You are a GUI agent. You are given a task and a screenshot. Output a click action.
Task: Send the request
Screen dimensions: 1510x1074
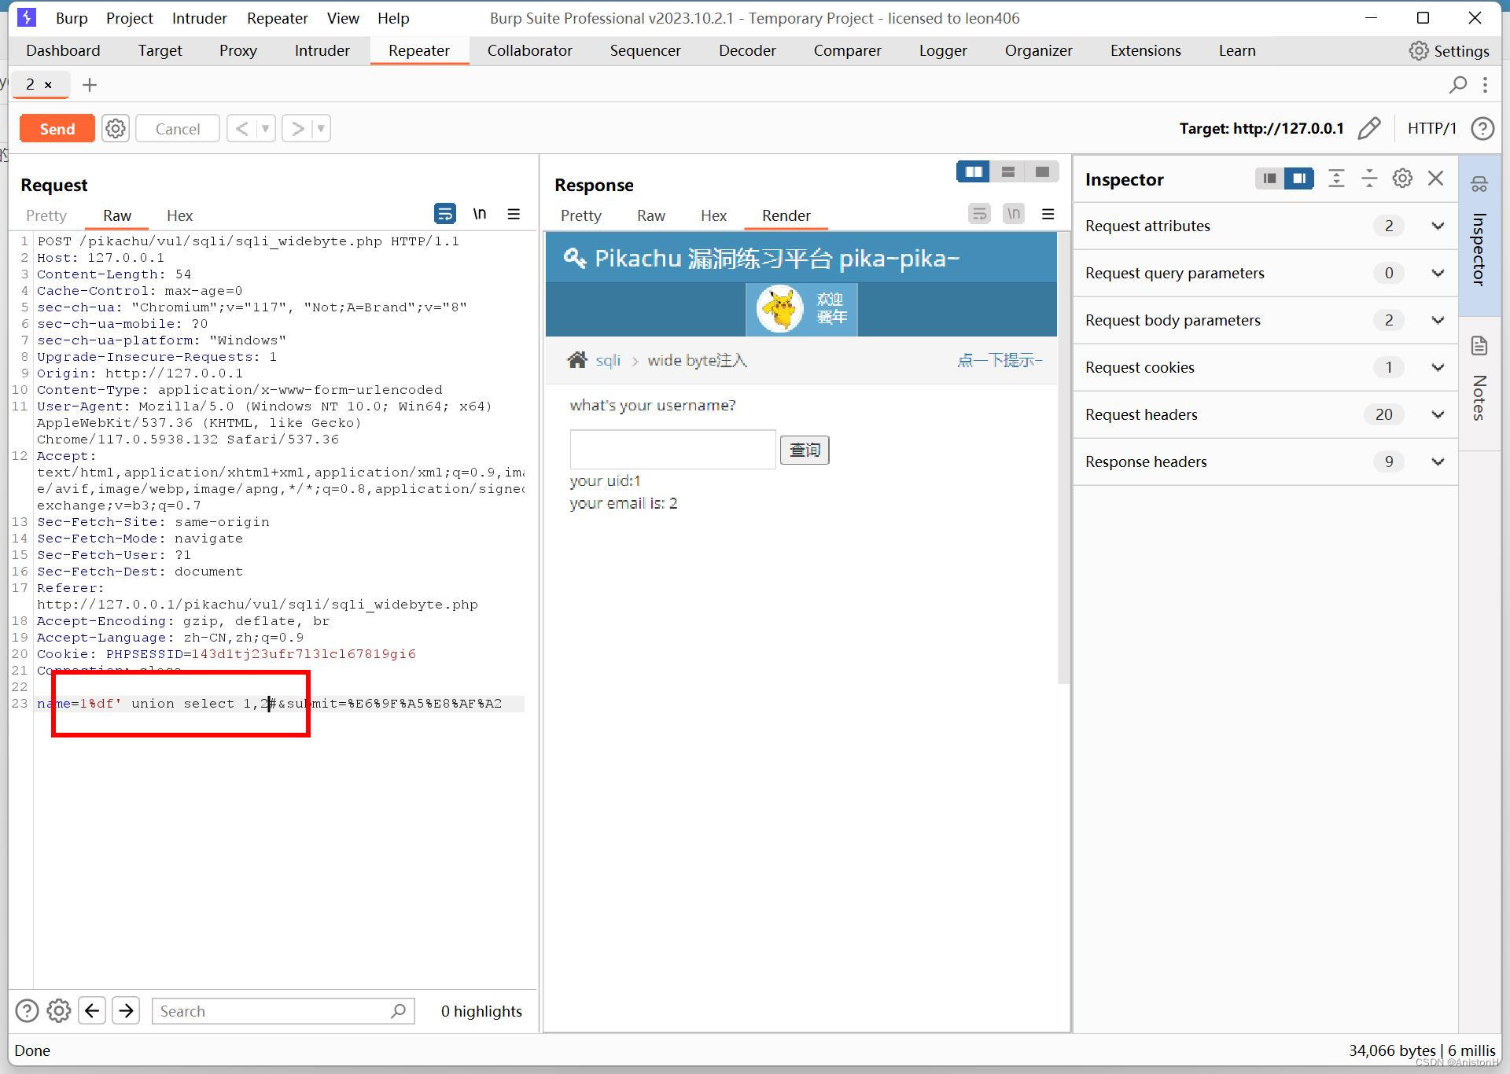click(57, 128)
